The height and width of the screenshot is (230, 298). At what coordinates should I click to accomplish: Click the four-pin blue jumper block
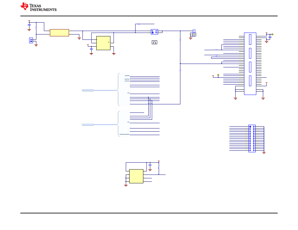coord(154,32)
